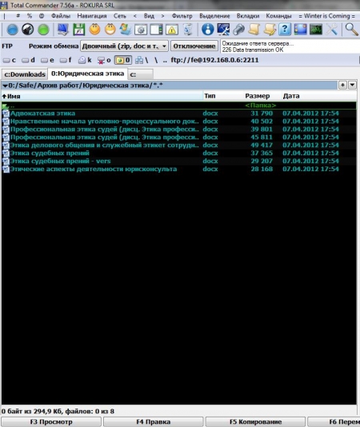The width and height of the screenshot is (360, 427).
Task: Click the yellow warning triangle icon
Action: [172, 30]
